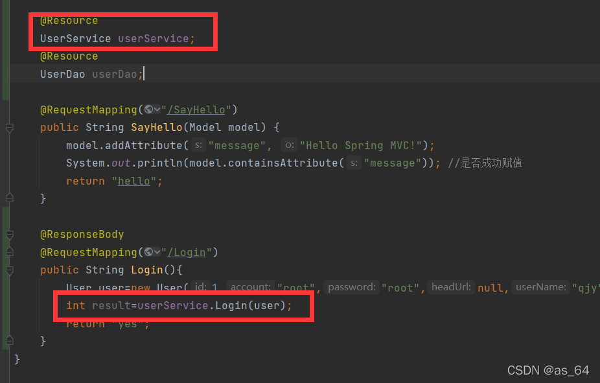This screenshot has height=383, width=600.
Task: Click the "Hello Spring MVC!" string literal
Action: click(x=360, y=145)
